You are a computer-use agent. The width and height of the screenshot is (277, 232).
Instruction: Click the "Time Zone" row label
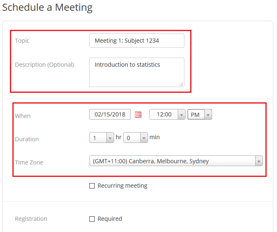pos(29,162)
